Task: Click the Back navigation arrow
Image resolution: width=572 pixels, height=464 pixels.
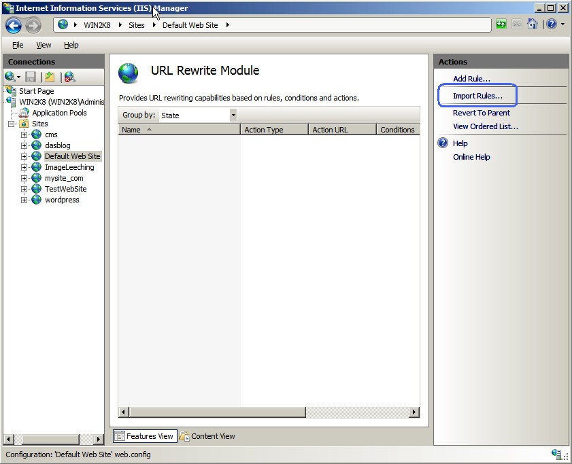Action: point(14,26)
